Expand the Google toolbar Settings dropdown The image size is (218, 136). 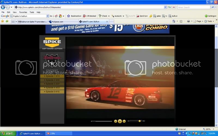tap(210, 16)
